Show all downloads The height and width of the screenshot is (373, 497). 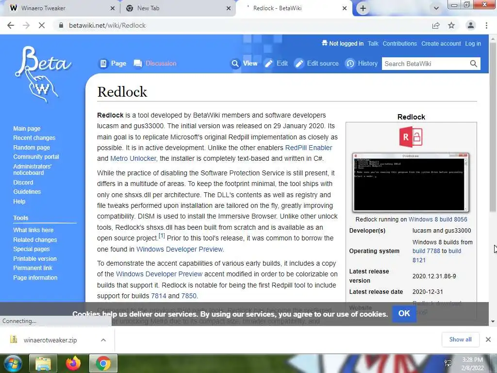click(x=460, y=339)
